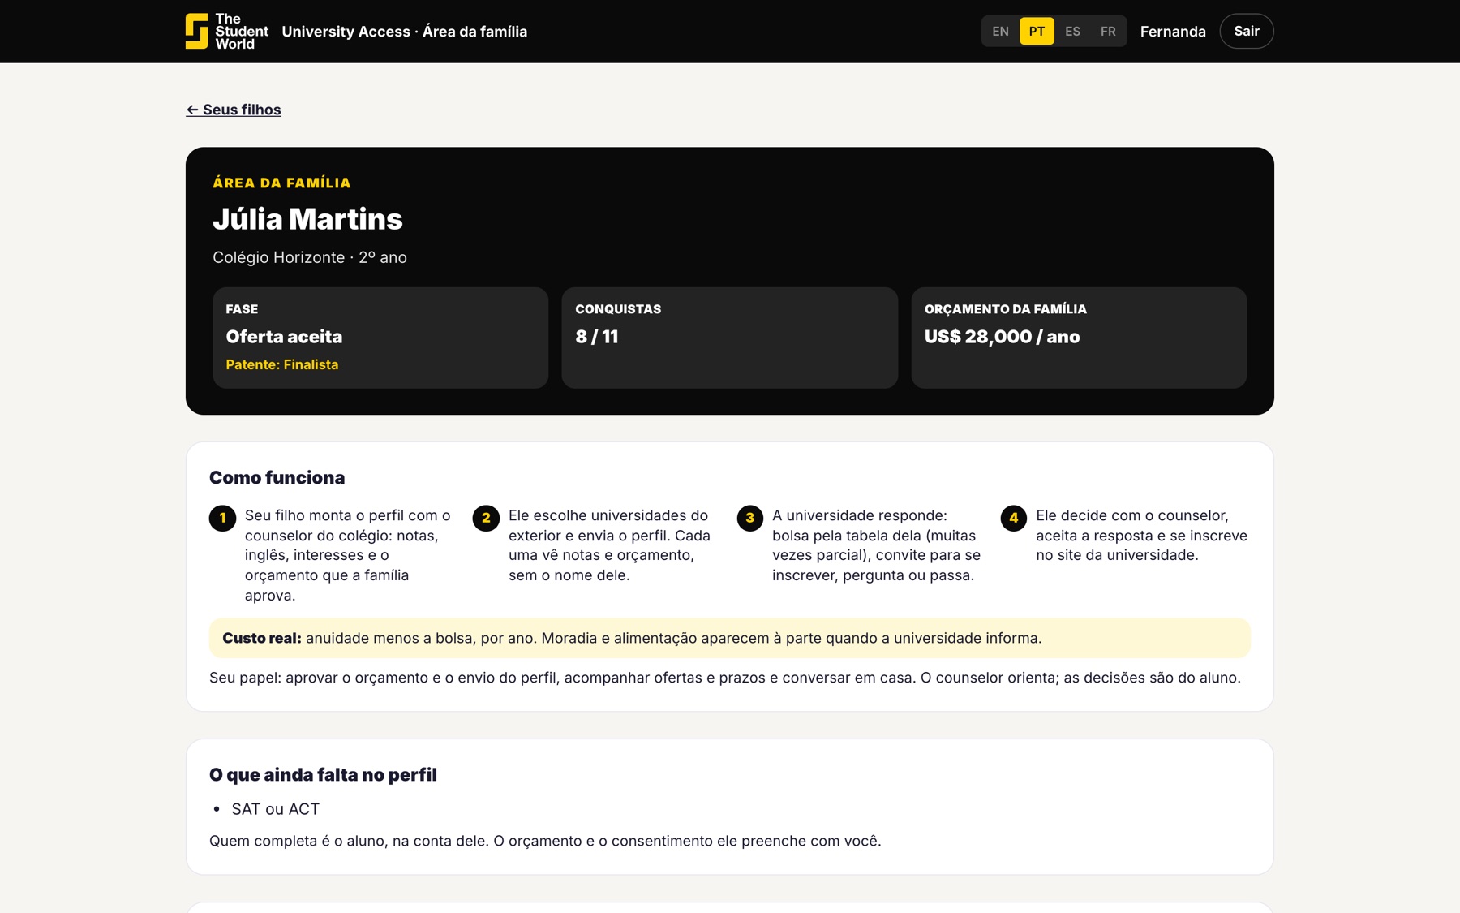
Task: Click University Access · Área da família title
Action: pyautogui.click(x=404, y=32)
